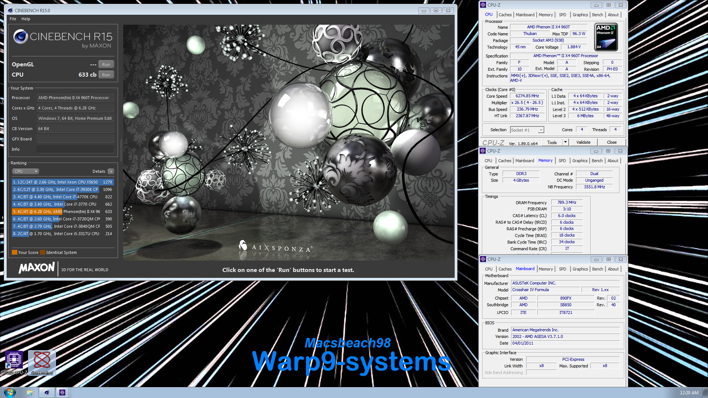Open the Socket #1 selection dropdown
The width and height of the screenshot is (708, 398).
pos(527,130)
